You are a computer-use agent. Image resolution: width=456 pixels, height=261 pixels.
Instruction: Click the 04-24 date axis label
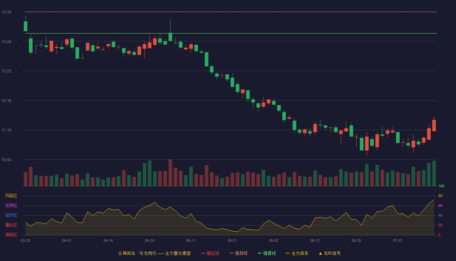tap(150, 240)
